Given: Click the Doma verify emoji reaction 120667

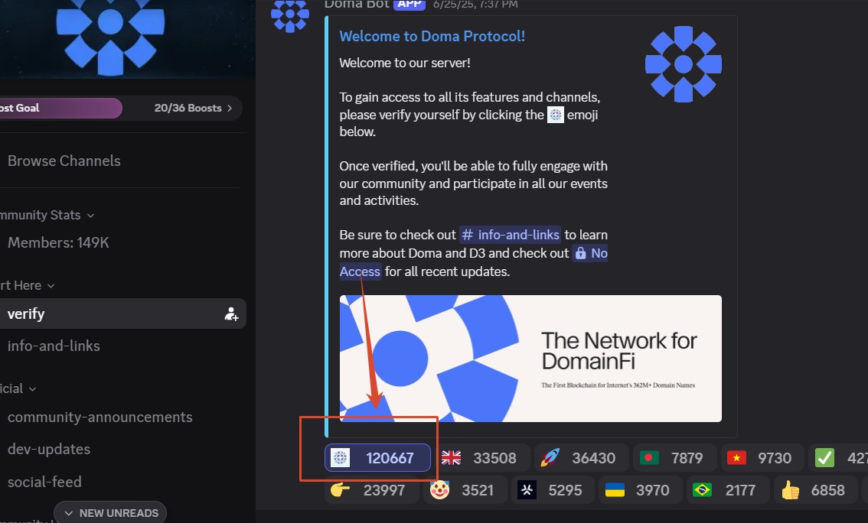Looking at the screenshot, I should (x=377, y=458).
